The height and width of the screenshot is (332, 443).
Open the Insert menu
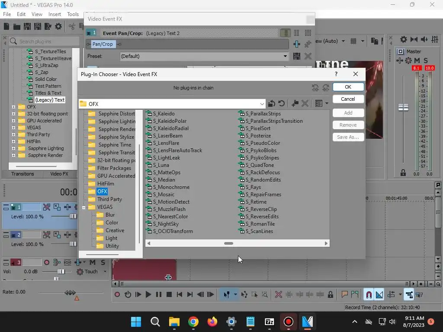pos(55,14)
